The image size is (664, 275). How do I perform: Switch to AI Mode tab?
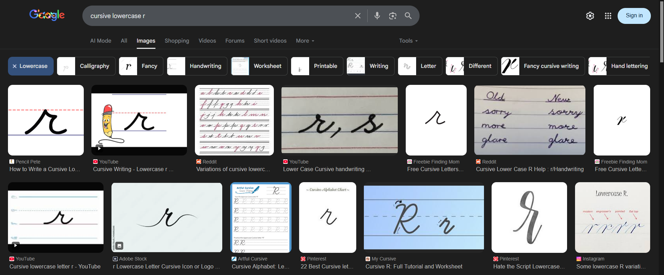pos(101,41)
